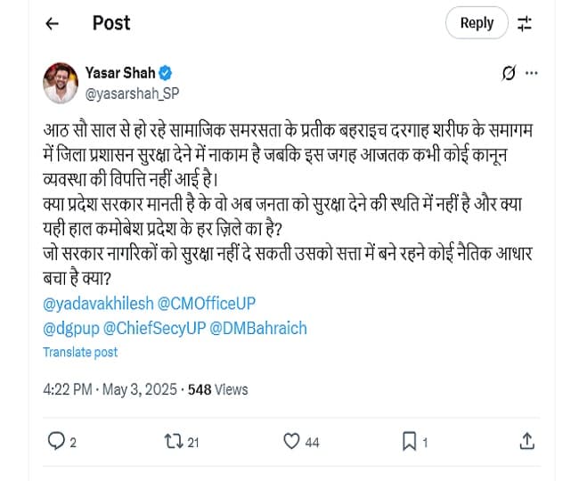
Task: Open the @ChiefSecyUP mention
Action: [x=152, y=328]
